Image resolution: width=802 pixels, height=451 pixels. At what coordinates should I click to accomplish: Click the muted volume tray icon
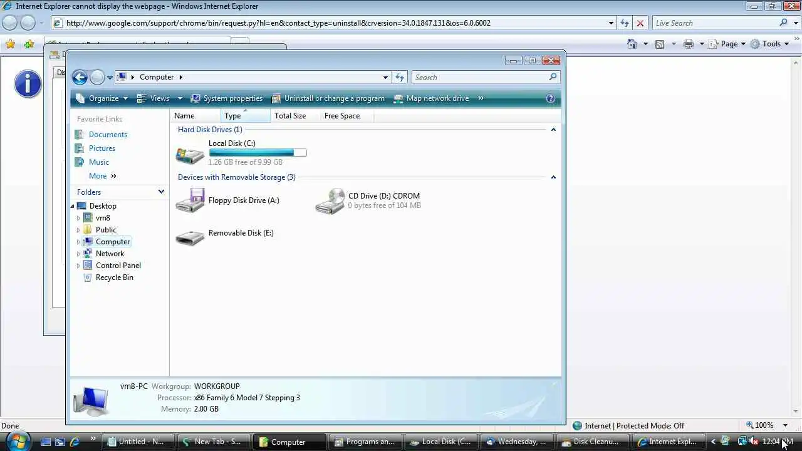(x=754, y=442)
